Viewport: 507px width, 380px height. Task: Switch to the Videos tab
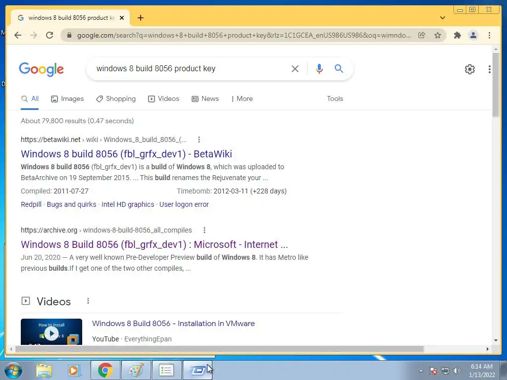(x=163, y=99)
